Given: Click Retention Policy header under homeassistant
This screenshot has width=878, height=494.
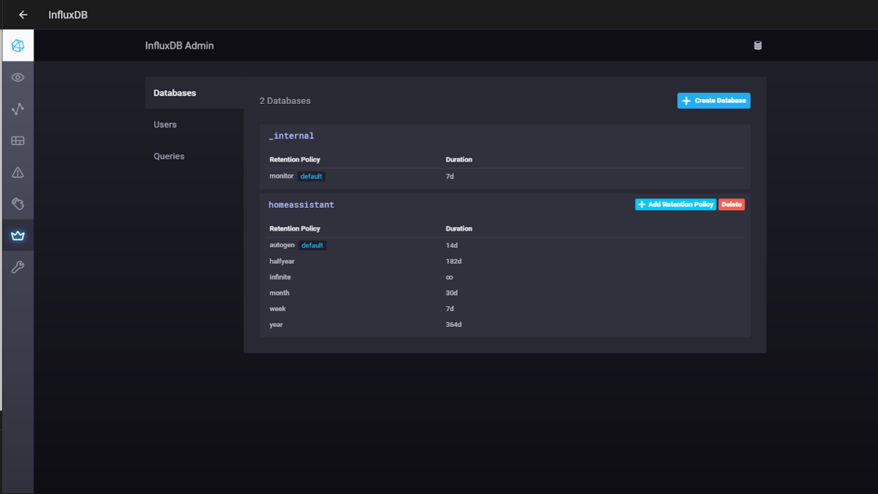Looking at the screenshot, I should (x=295, y=228).
